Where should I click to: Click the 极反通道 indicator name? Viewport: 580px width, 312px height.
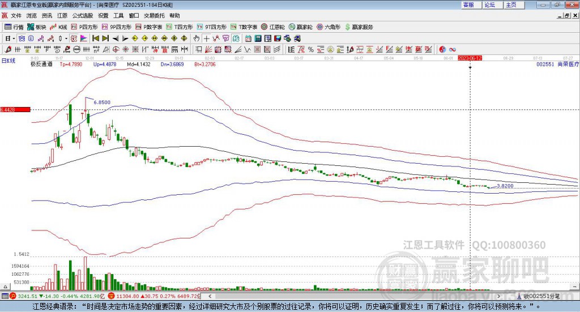pyautogui.click(x=41, y=65)
